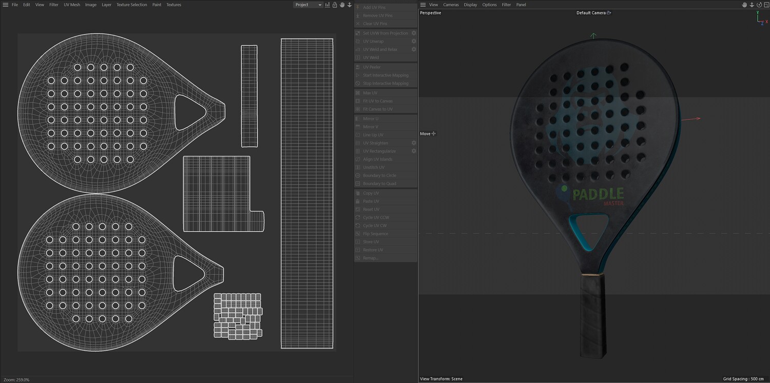This screenshot has height=383, width=770.
Task: Click the Line Up UV command
Action: [x=386, y=135]
